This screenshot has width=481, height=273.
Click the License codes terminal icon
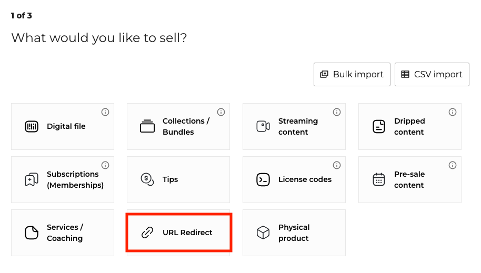[263, 179]
